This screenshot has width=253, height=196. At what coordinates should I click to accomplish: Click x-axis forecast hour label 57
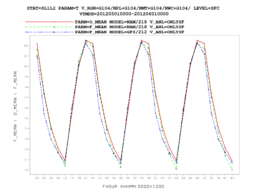(x=169, y=178)
